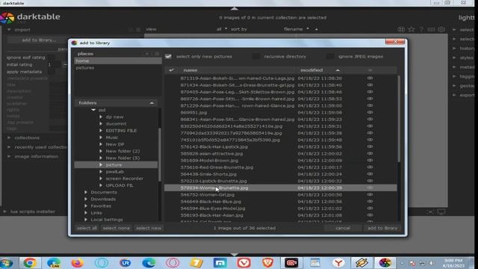Select pictures in places list
This screenshot has height=269, width=478.
(x=118, y=68)
